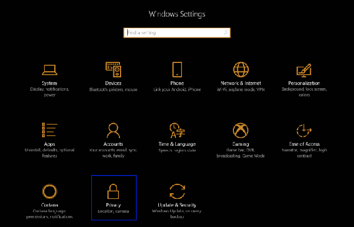Image resolution: width=354 pixels, height=227 pixels.
Task: Select the Accounts person icon
Action: coord(113,130)
